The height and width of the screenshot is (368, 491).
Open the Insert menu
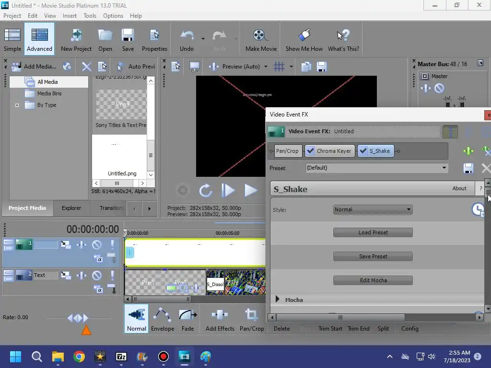(70, 16)
